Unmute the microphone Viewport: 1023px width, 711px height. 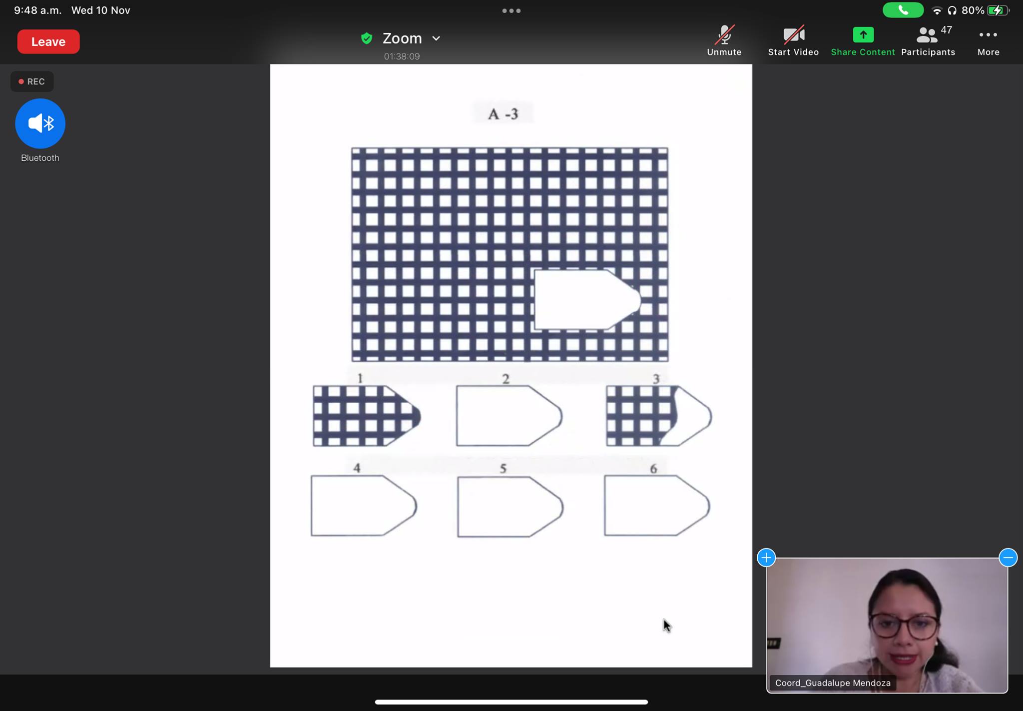(x=724, y=40)
